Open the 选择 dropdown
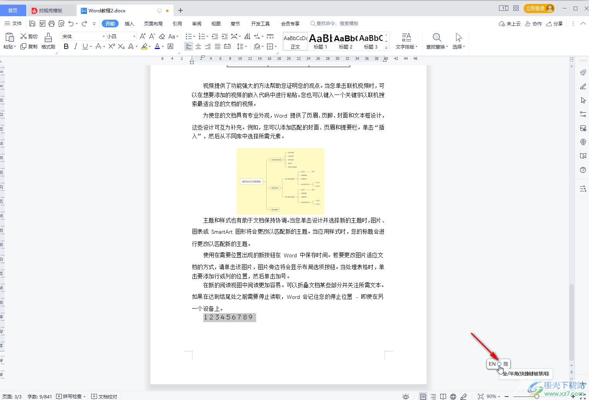Viewport: 589px width, 400px height. (x=459, y=47)
